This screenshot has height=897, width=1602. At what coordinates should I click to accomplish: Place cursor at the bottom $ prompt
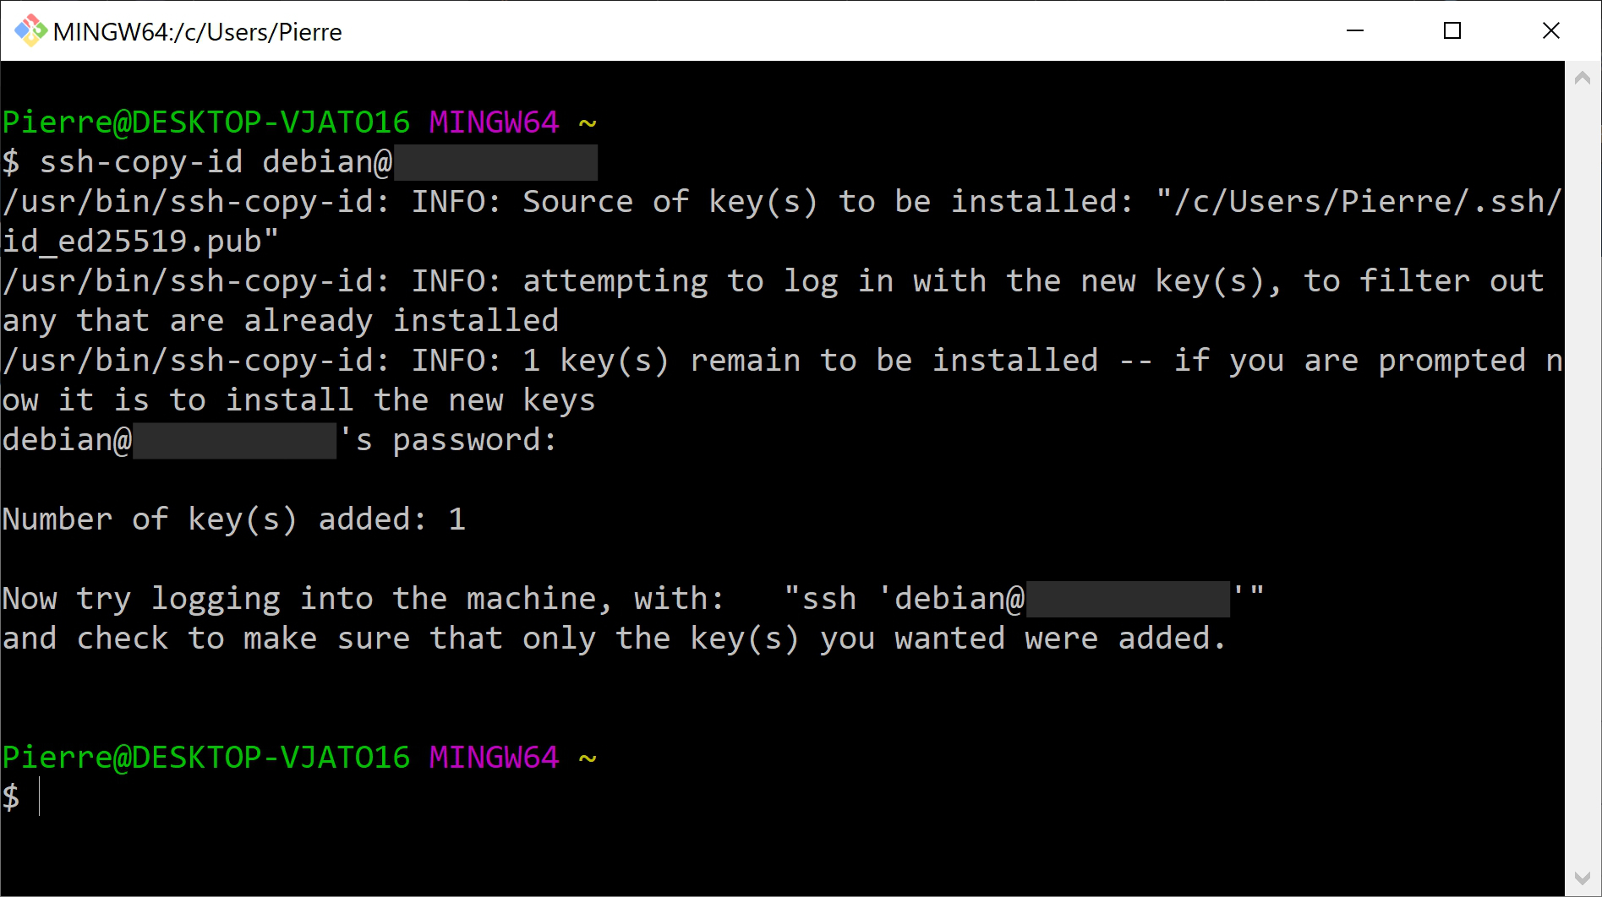pos(39,796)
